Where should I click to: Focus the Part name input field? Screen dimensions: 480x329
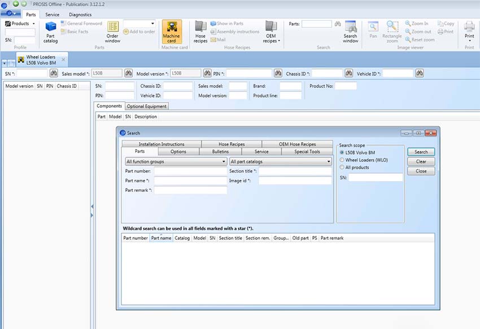point(190,181)
